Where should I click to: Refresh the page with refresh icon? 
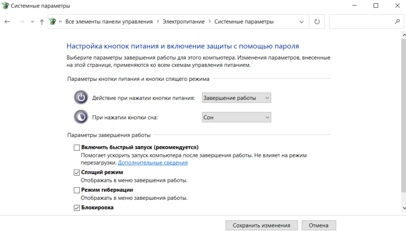coord(317,22)
